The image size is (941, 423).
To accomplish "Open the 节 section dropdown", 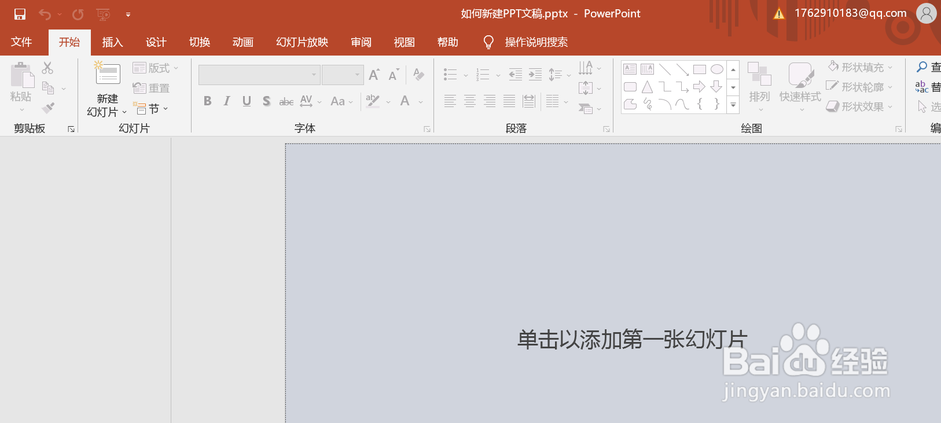I will [x=150, y=108].
